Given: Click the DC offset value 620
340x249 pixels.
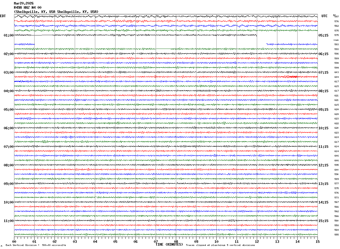Looking at the screenshot, I should pyautogui.click(x=336, y=128).
